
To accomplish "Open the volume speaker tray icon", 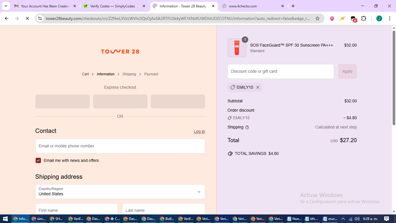I will point(357,219).
